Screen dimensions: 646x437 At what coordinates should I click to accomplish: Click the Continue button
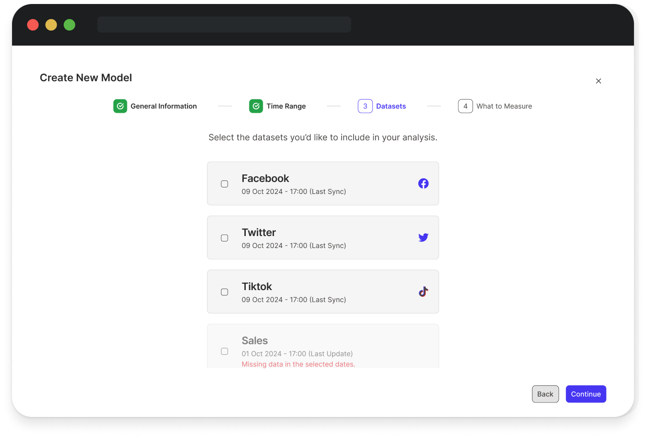tap(586, 394)
